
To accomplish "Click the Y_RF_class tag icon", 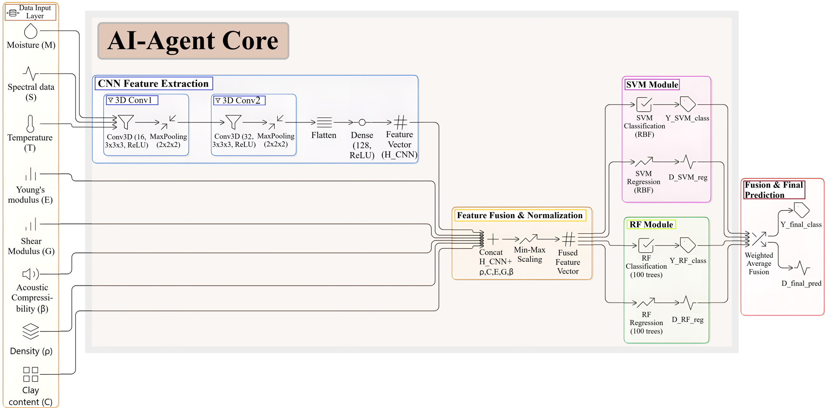I will click(688, 245).
